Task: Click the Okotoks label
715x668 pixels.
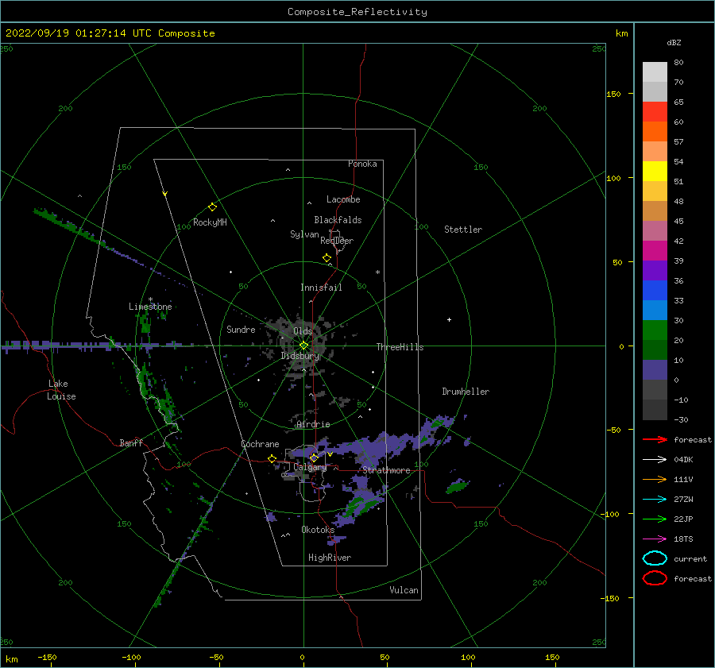Action: click(x=318, y=529)
